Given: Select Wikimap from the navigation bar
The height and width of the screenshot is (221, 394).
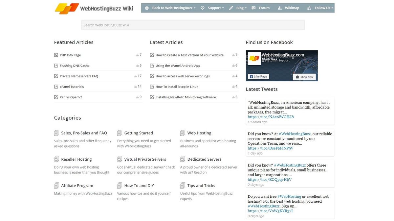Looking at the screenshot, I should [292, 8].
